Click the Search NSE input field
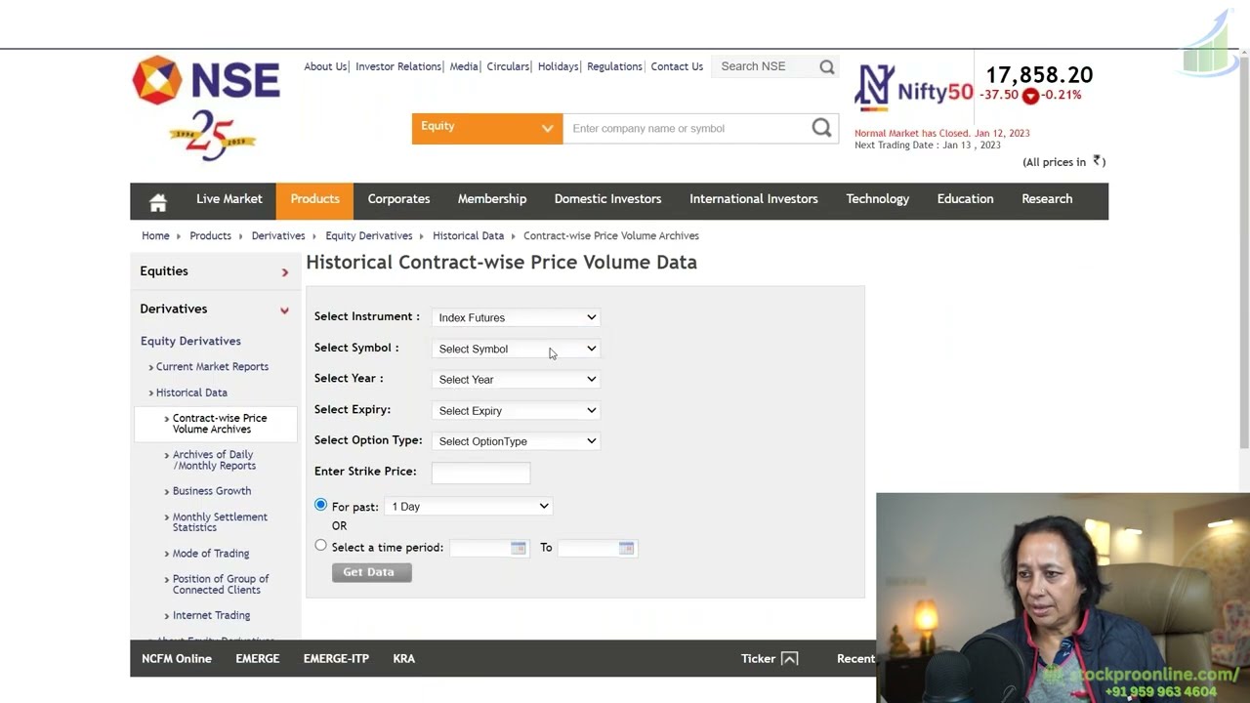1250x703 pixels. click(766, 66)
